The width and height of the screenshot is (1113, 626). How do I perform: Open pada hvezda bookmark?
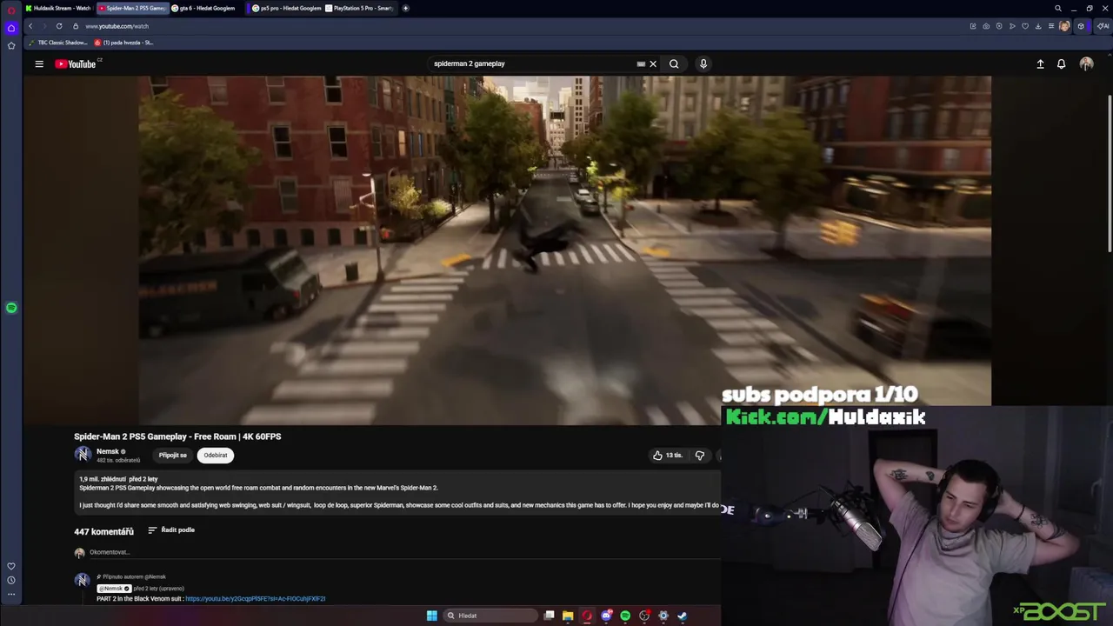123,43
